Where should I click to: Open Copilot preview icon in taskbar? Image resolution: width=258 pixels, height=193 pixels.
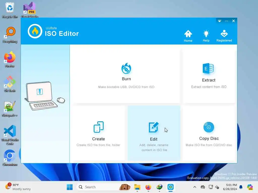click(x=250, y=187)
